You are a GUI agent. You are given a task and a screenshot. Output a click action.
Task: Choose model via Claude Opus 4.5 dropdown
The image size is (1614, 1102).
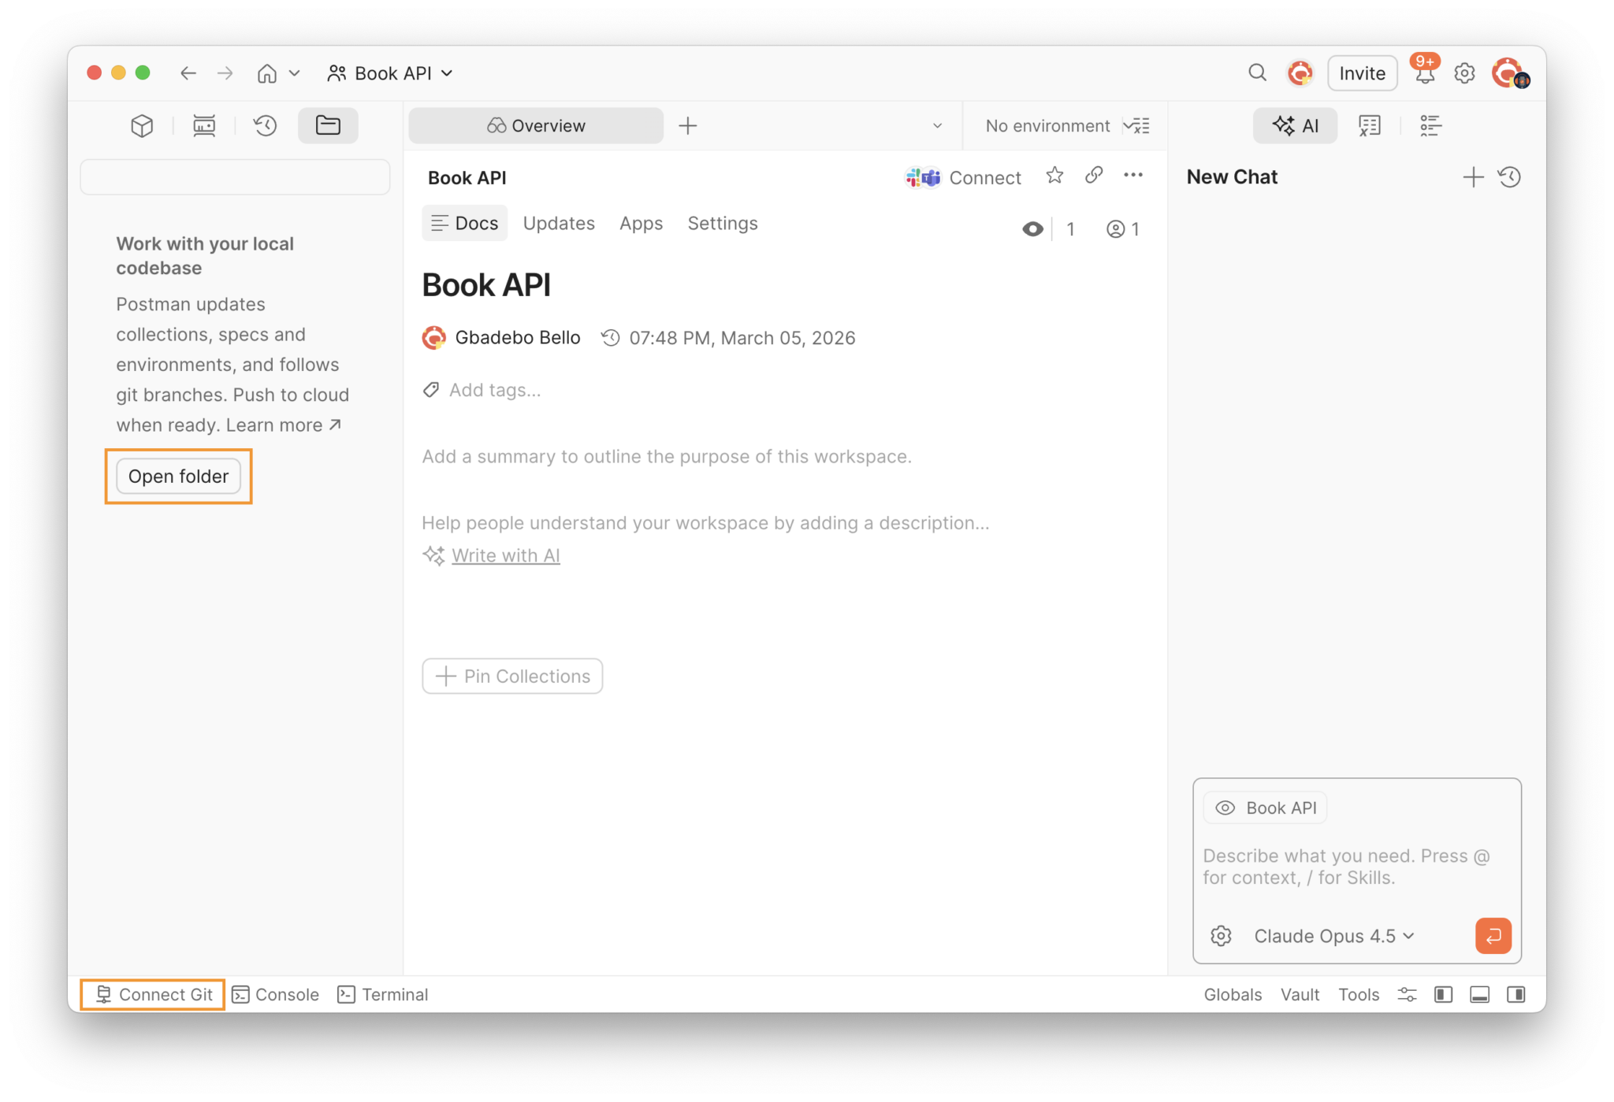1334,936
